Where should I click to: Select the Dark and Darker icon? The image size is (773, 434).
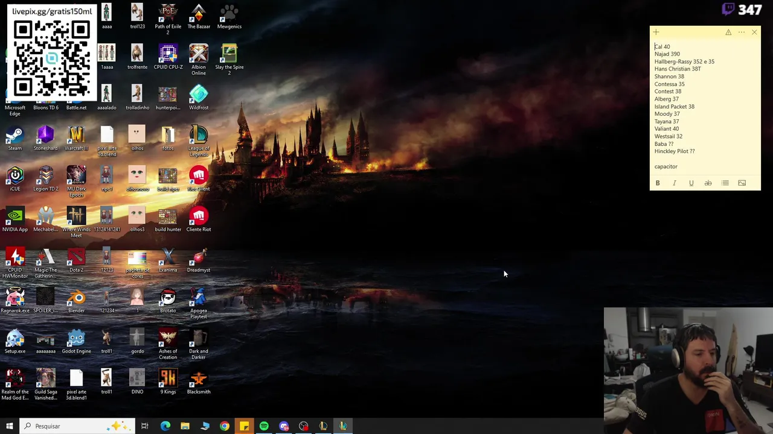(199, 344)
